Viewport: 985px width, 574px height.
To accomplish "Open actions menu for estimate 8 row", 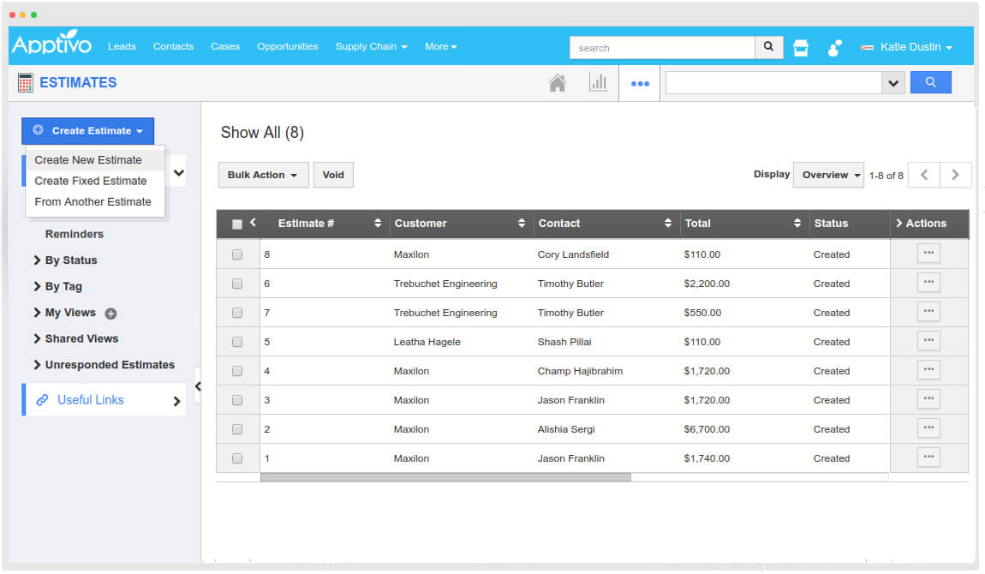I will coord(928,253).
